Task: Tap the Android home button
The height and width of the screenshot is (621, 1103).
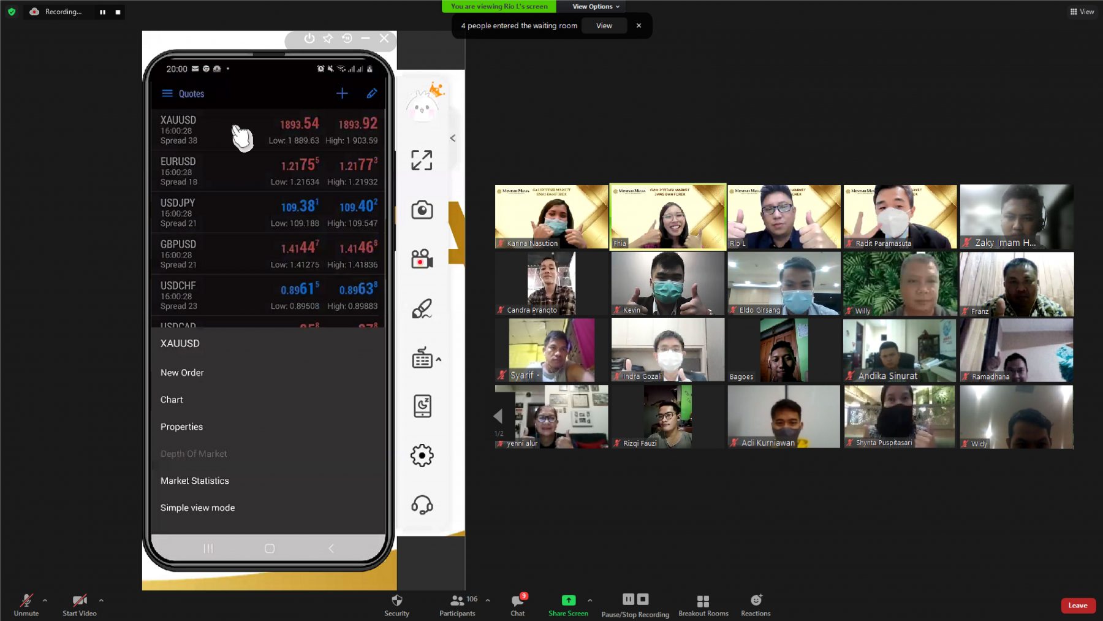Action: (x=270, y=548)
